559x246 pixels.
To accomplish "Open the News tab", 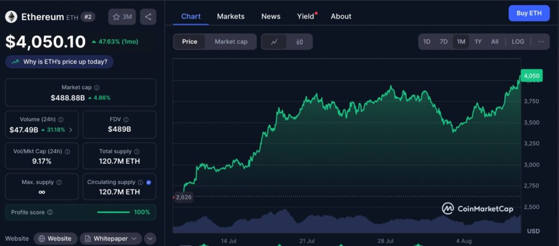I will pyautogui.click(x=271, y=16).
